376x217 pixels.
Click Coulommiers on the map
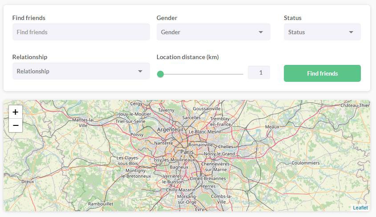pos(305,163)
